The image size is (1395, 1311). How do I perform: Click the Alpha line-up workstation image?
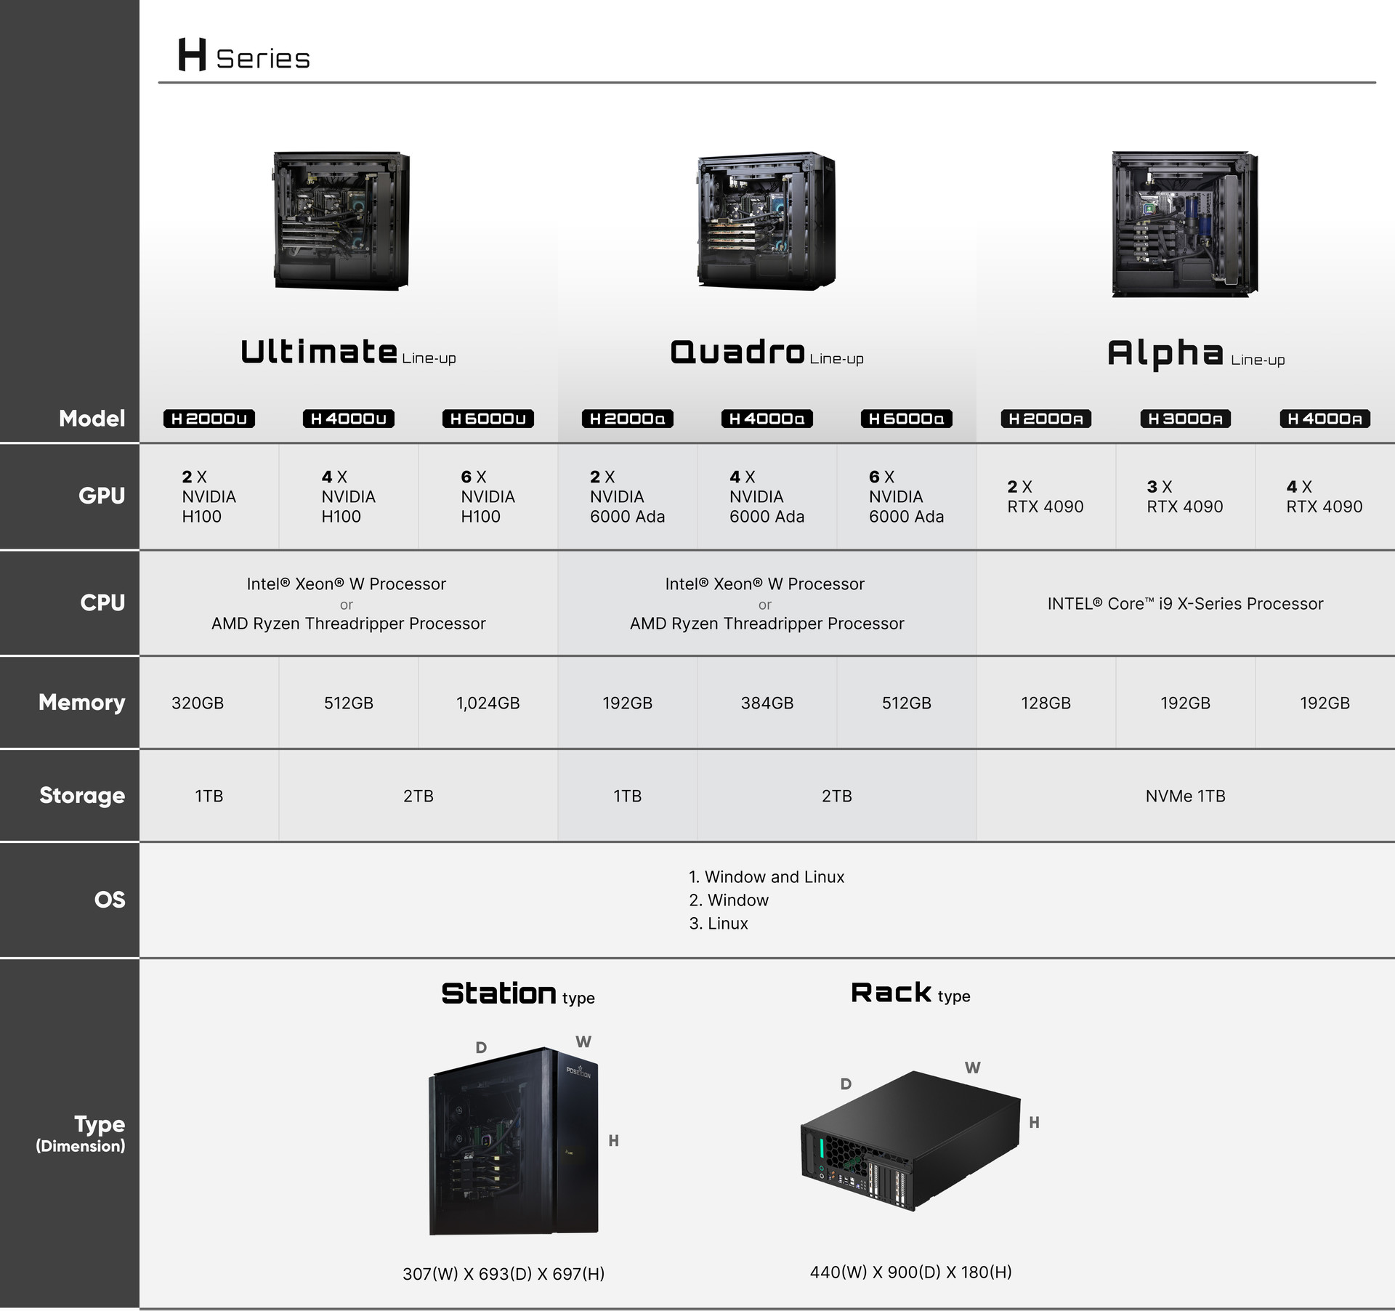pos(1184,224)
